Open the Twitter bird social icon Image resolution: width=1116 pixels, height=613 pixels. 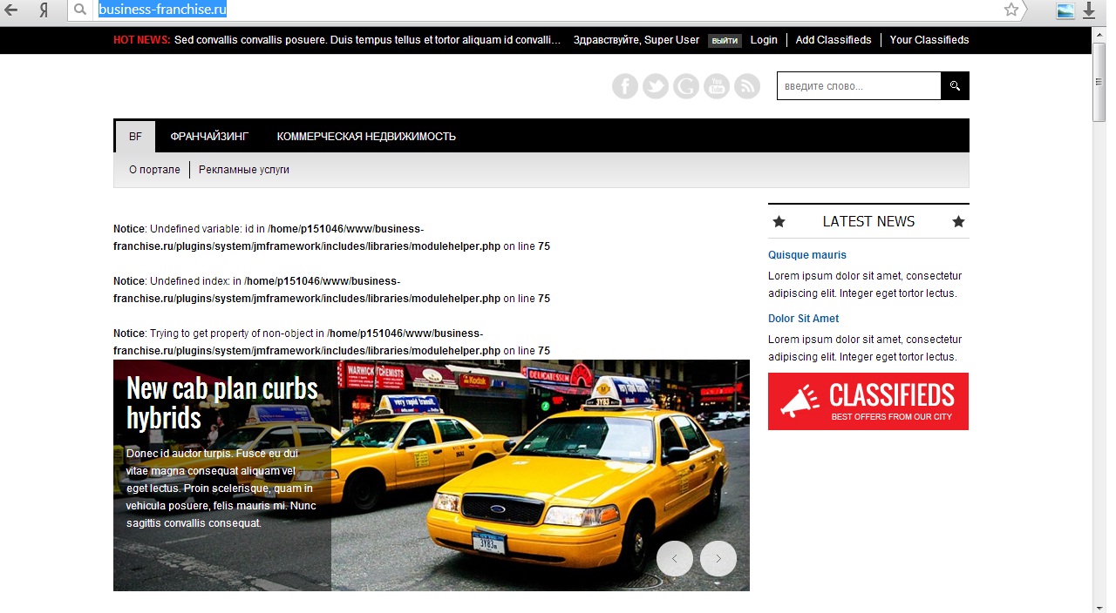pyautogui.click(x=656, y=86)
